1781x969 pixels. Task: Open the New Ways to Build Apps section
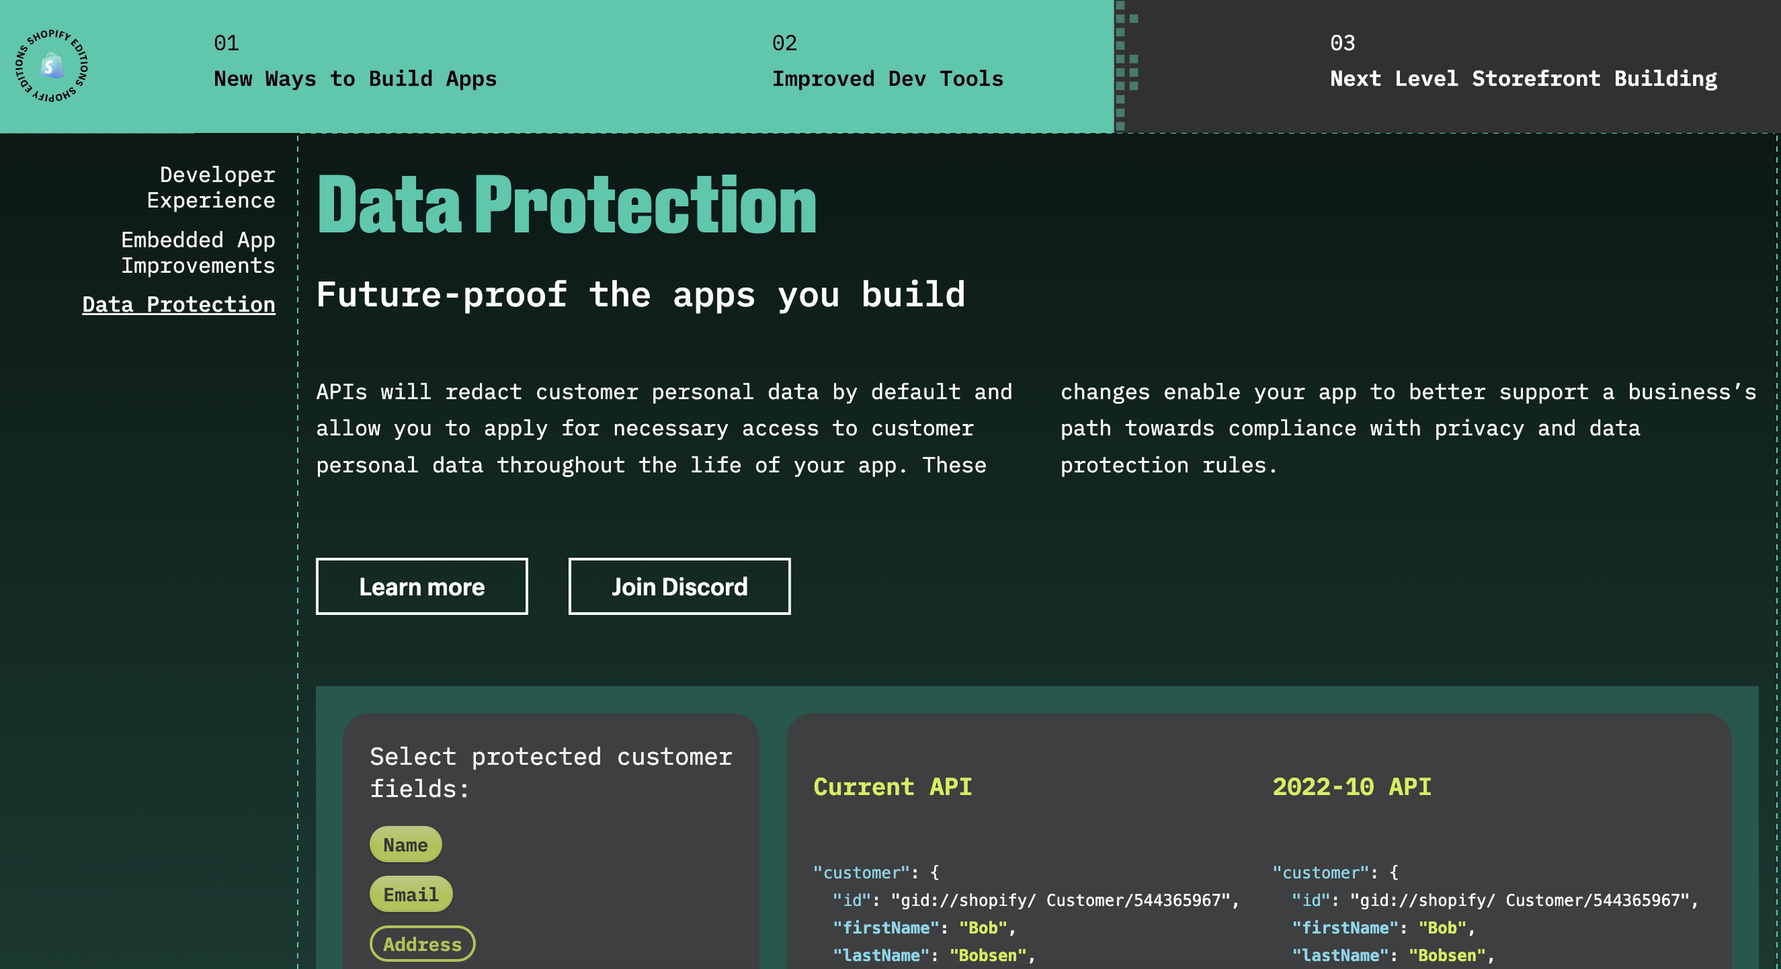click(355, 78)
